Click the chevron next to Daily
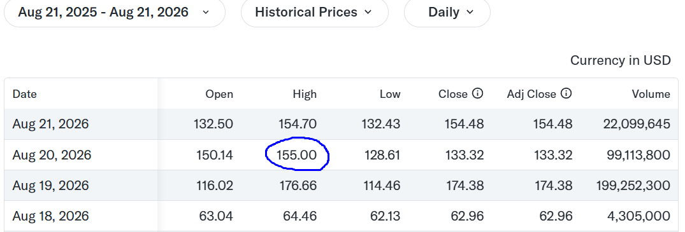The width and height of the screenshot is (685, 232). (x=470, y=13)
